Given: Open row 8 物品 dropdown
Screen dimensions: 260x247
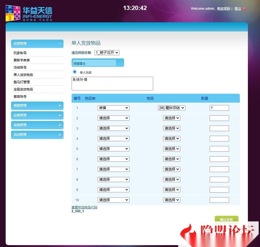Looking at the screenshot, I should click(x=172, y=179).
